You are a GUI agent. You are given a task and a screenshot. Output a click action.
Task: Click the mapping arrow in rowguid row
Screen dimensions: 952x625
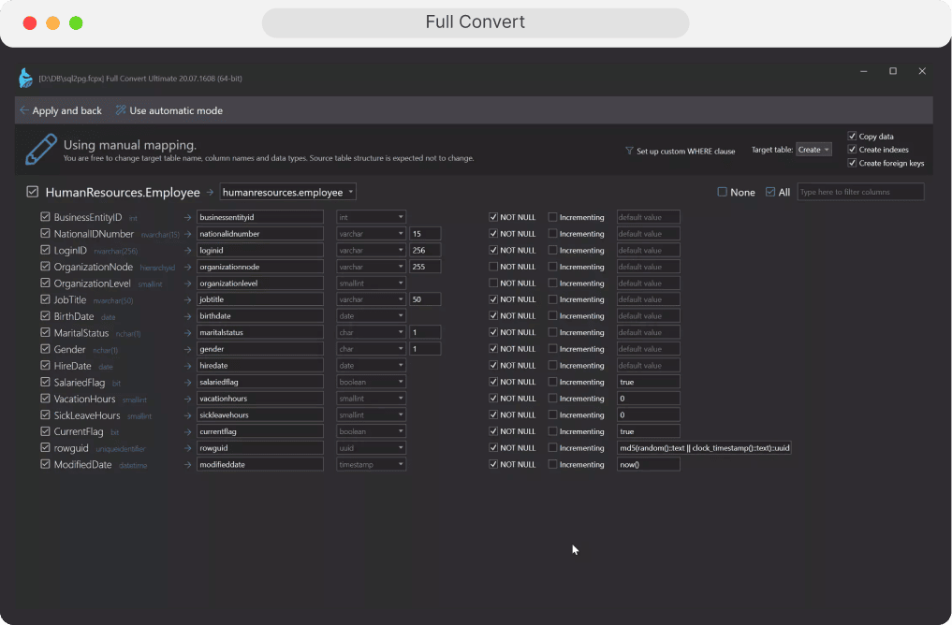pyautogui.click(x=187, y=448)
